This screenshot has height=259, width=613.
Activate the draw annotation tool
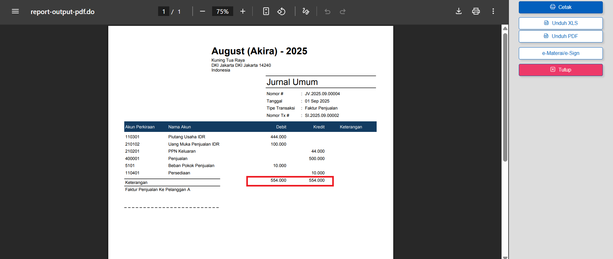pos(306,11)
